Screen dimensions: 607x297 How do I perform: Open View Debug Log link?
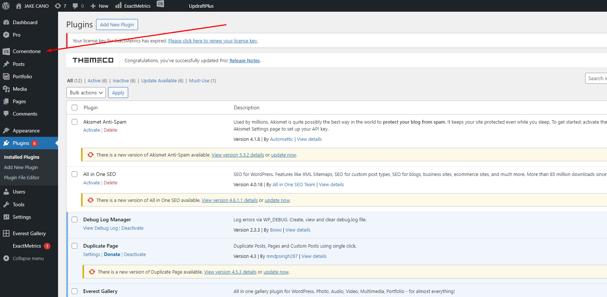(100, 228)
